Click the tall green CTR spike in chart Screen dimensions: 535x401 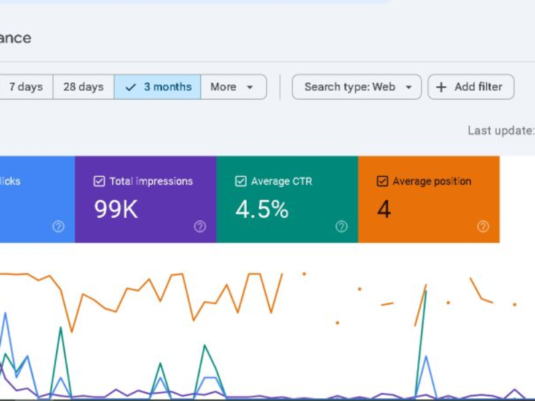(425, 294)
